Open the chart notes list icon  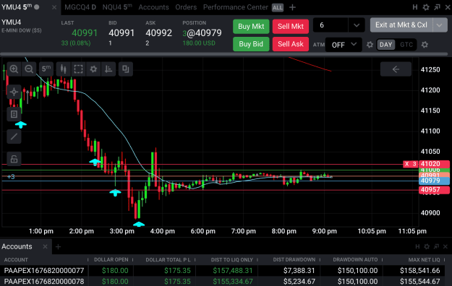[x=14, y=114]
